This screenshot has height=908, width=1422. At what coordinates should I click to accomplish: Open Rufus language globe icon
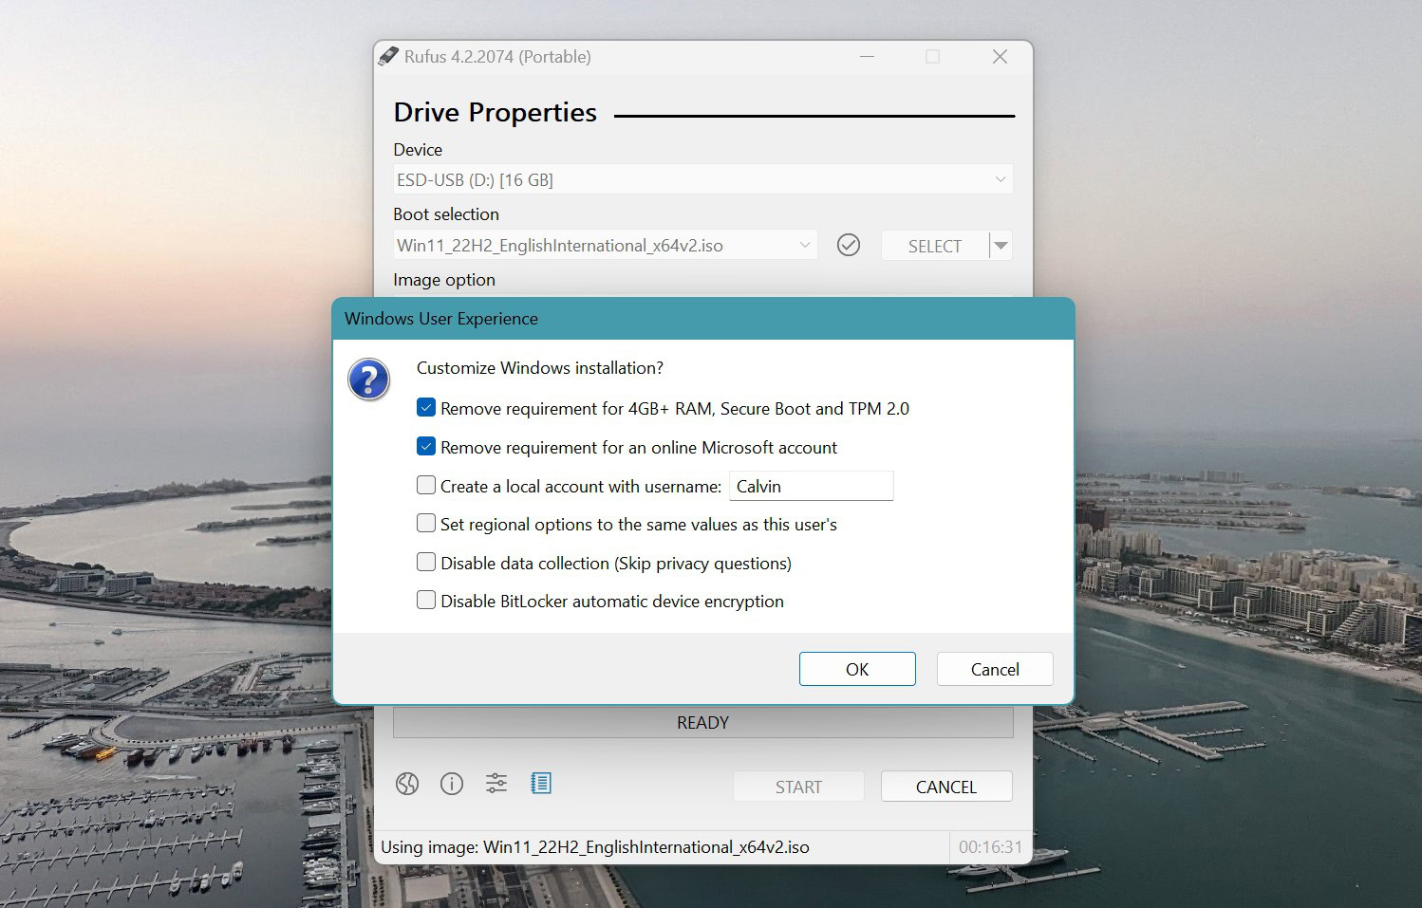[407, 784]
